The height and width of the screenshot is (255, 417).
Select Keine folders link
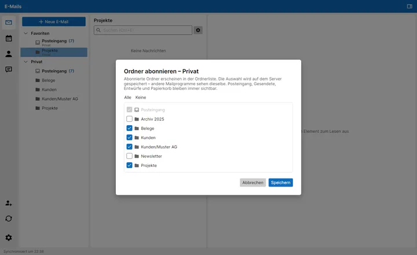pyautogui.click(x=141, y=97)
